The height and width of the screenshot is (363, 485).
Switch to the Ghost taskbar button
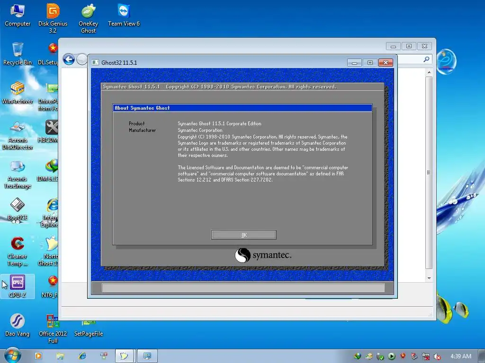[124, 356]
